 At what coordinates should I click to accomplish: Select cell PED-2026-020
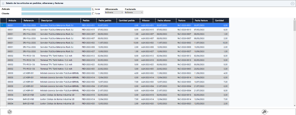click(88, 103)
